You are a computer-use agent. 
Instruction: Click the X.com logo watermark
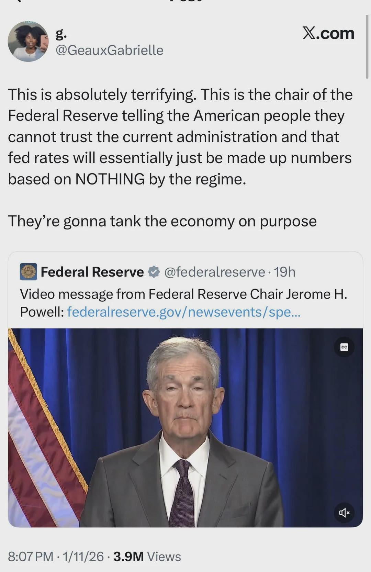click(328, 33)
